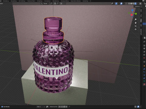
Task: Toggle proportional editing
Action: pyautogui.click(x=61, y=4)
